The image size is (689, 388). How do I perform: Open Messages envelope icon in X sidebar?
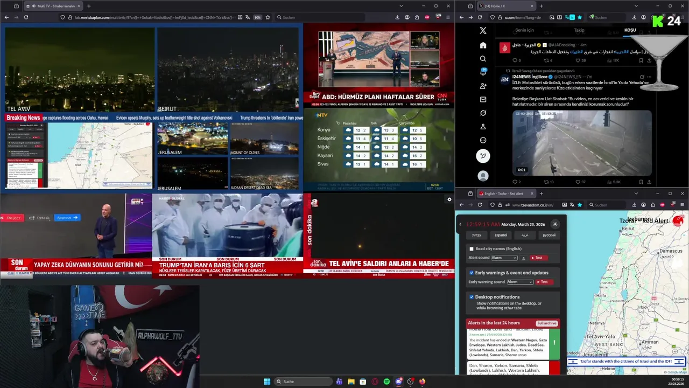click(483, 99)
